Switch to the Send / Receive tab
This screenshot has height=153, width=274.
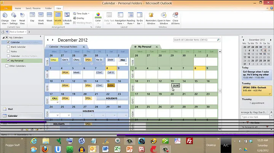[33, 8]
